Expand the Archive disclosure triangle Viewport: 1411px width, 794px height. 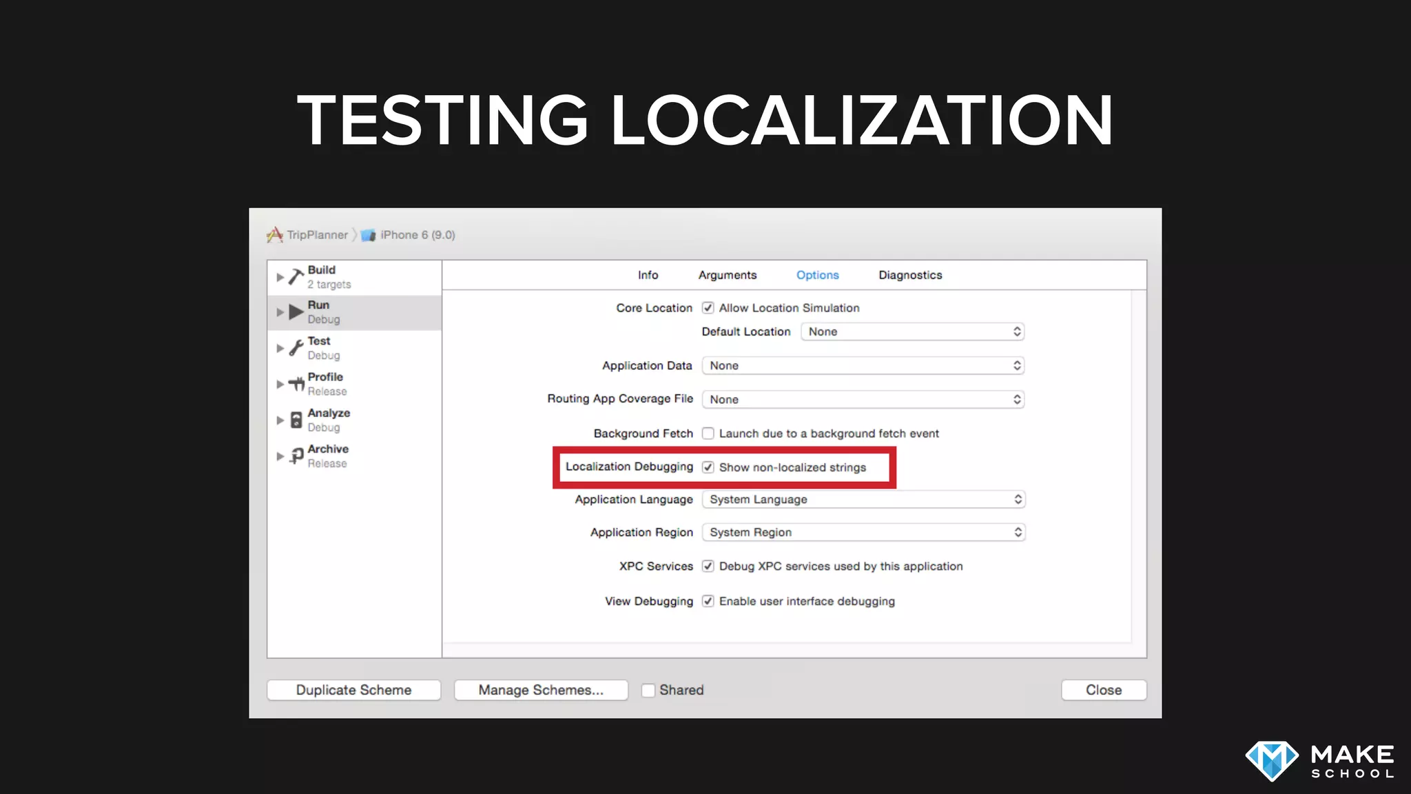pyautogui.click(x=280, y=456)
